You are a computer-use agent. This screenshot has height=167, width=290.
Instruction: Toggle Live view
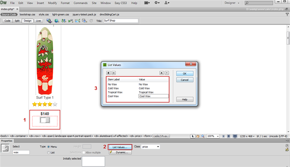38,21
